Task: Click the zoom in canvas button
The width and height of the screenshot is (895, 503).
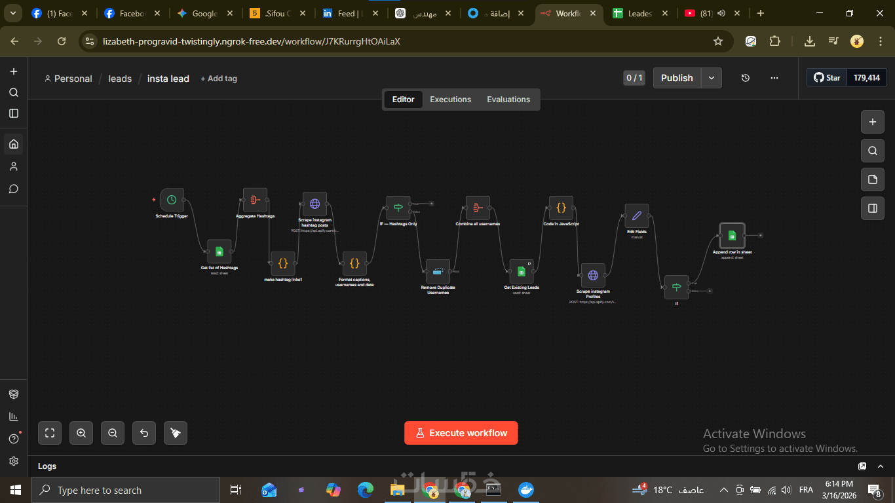Action: 81,433
